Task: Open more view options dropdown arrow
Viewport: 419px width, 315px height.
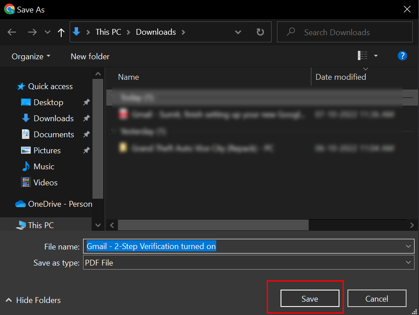Action: [x=376, y=56]
